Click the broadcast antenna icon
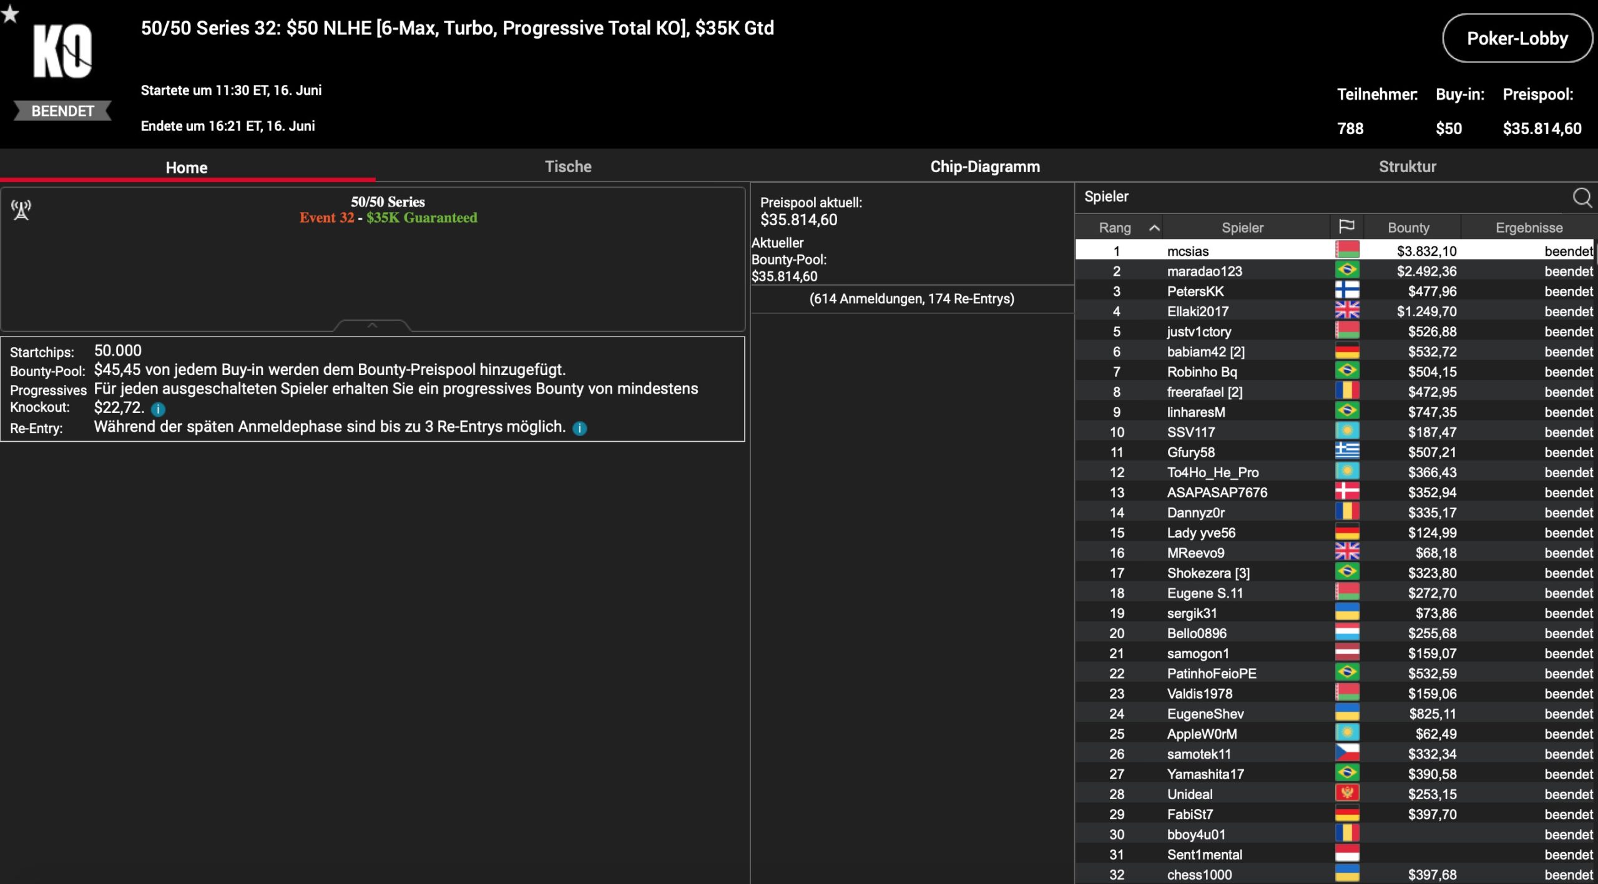Image resolution: width=1598 pixels, height=884 pixels. pyautogui.click(x=21, y=210)
